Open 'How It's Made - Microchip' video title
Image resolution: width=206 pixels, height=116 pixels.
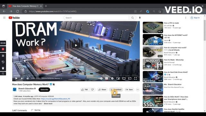pyautogui.click(x=174, y=60)
